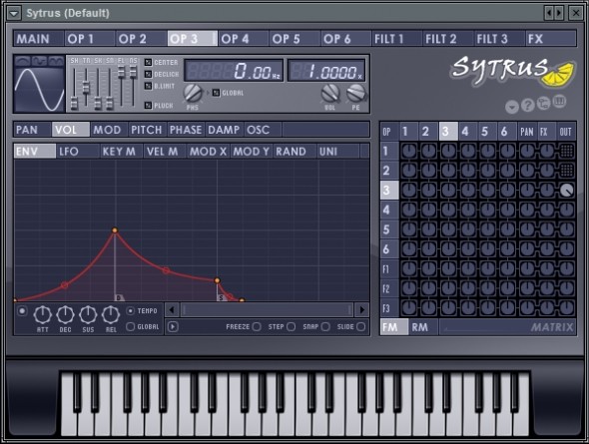Switch matrix to RM mode
Image resolution: width=589 pixels, height=444 pixels.
point(423,327)
